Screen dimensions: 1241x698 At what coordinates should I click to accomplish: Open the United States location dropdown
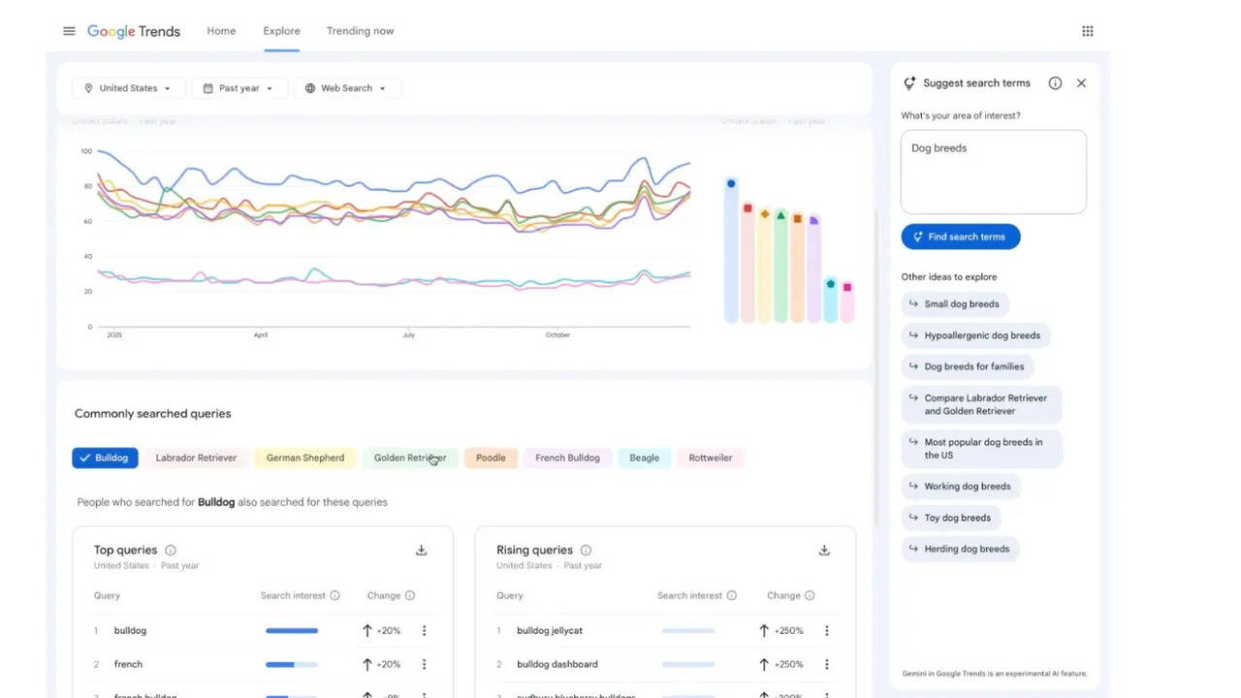click(x=128, y=87)
